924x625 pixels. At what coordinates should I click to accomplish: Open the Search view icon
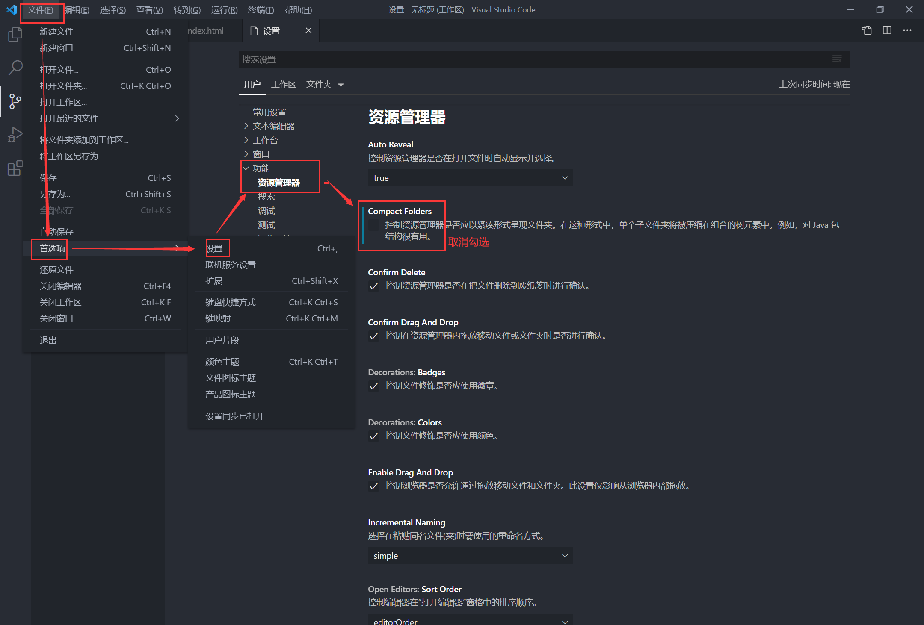pos(15,68)
